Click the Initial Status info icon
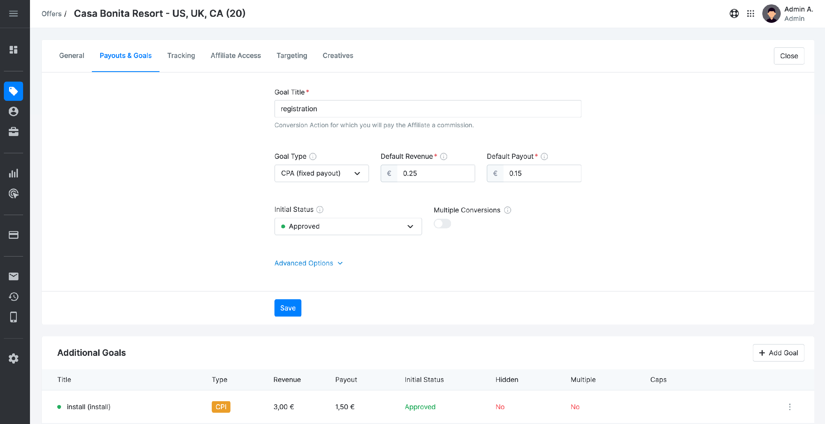The height and width of the screenshot is (424, 825). click(x=320, y=210)
